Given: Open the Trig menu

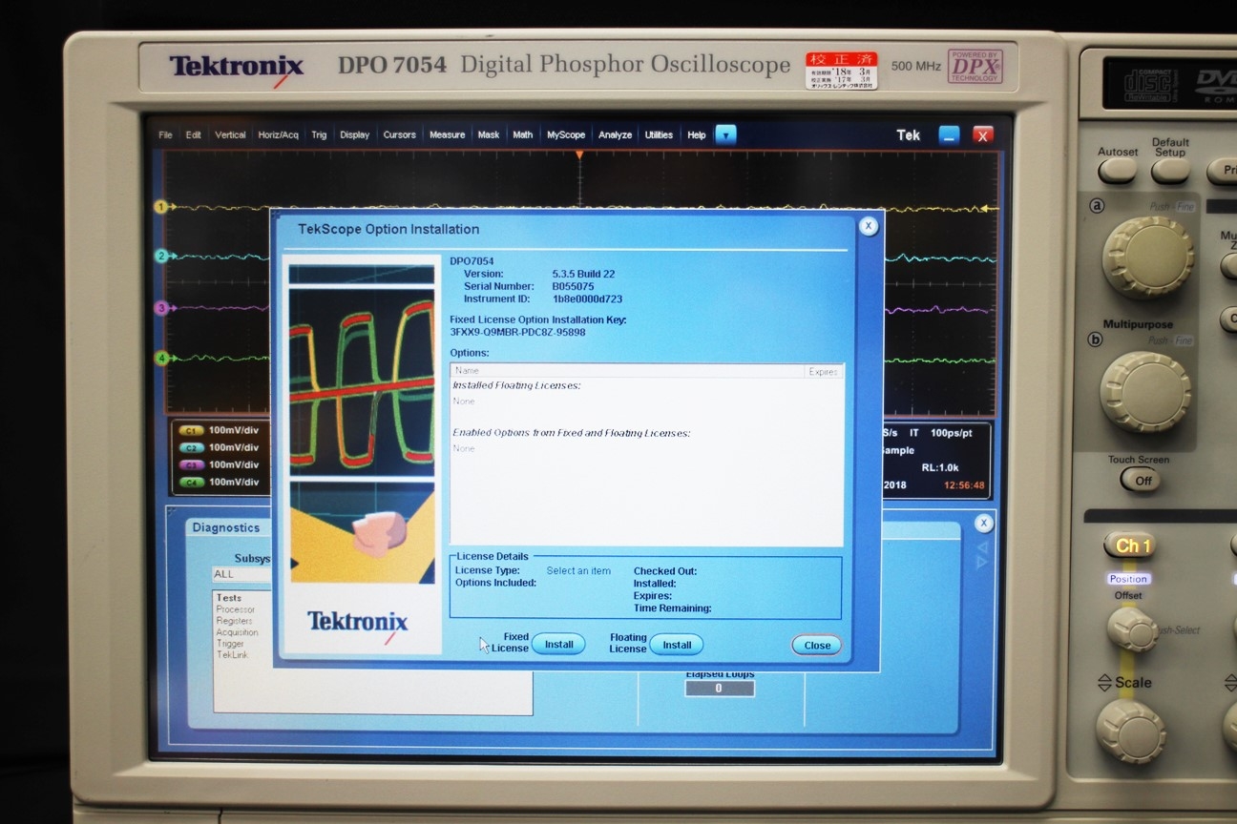Looking at the screenshot, I should point(319,135).
